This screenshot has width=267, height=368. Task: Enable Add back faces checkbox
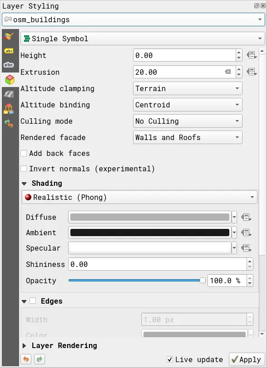pos(24,153)
